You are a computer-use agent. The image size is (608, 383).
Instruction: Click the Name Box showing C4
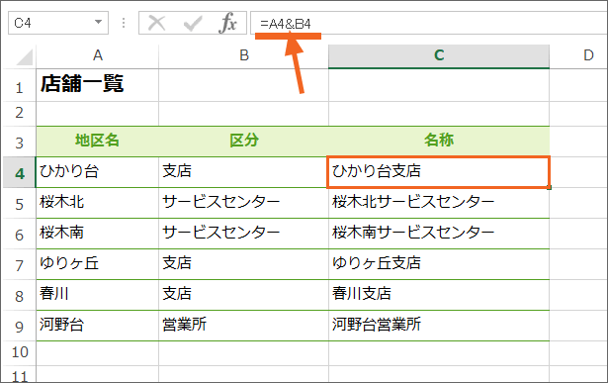(x=58, y=23)
